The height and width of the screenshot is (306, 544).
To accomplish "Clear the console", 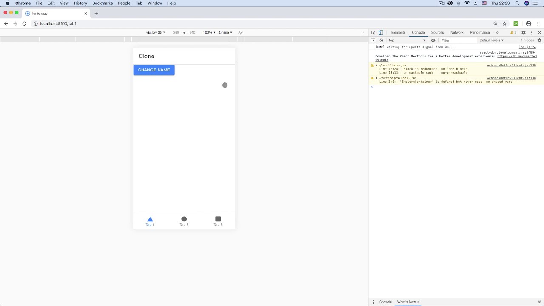I will coord(381,40).
